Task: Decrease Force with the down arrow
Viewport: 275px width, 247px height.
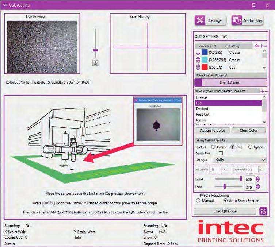Action: coord(257,188)
